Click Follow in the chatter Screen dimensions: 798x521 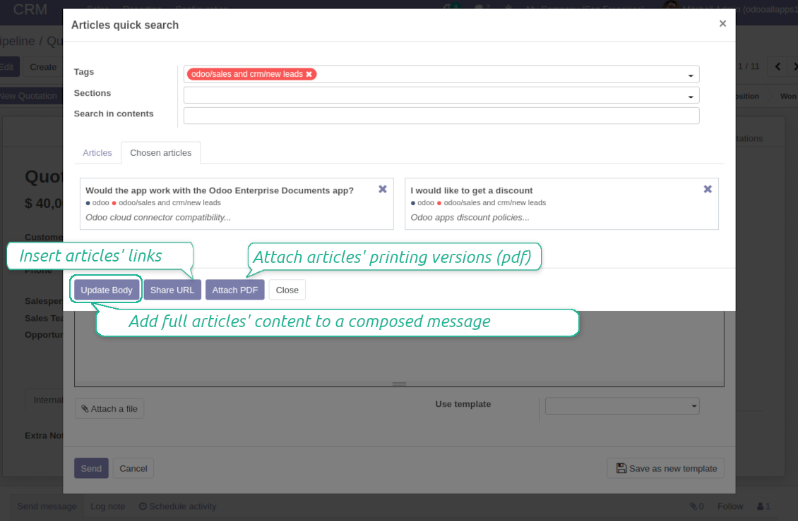tap(729, 506)
